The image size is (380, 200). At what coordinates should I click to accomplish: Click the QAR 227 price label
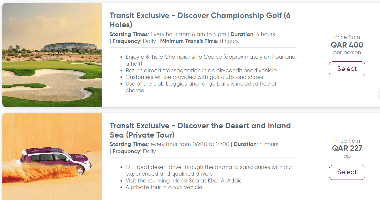point(347,148)
